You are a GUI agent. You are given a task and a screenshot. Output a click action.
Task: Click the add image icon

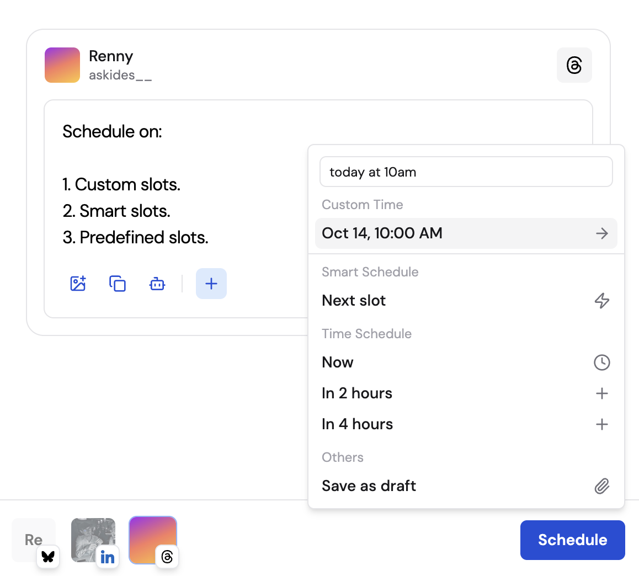78,284
